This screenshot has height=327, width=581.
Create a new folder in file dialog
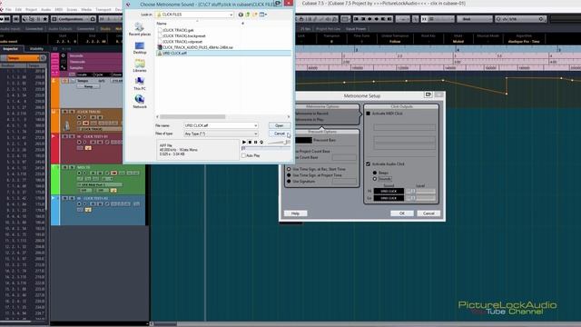click(254, 15)
